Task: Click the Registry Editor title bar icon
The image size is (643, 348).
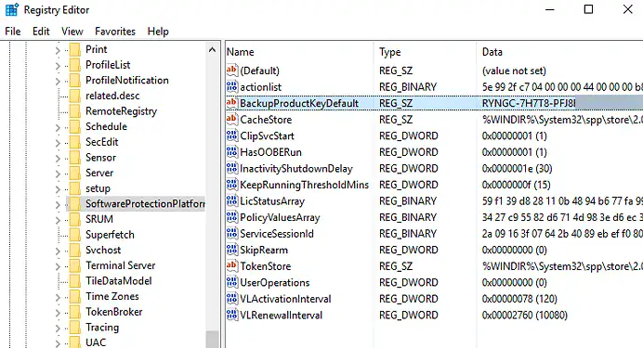Action: tap(12, 10)
